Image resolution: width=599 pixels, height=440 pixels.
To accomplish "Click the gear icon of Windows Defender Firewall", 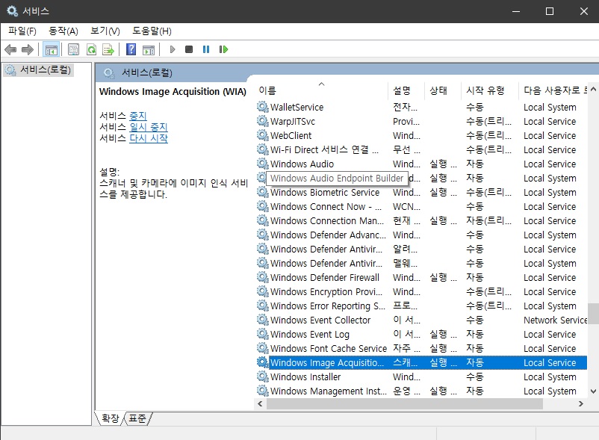I will [x=262, y=277].
